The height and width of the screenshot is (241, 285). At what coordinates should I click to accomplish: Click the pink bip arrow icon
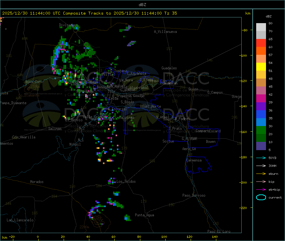[261, 181]
